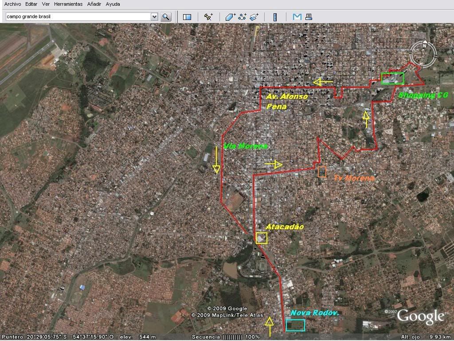This screenshot has width=454, height=341.
Task: Open the Archivo menu
Action: click(x=12, y=4)
